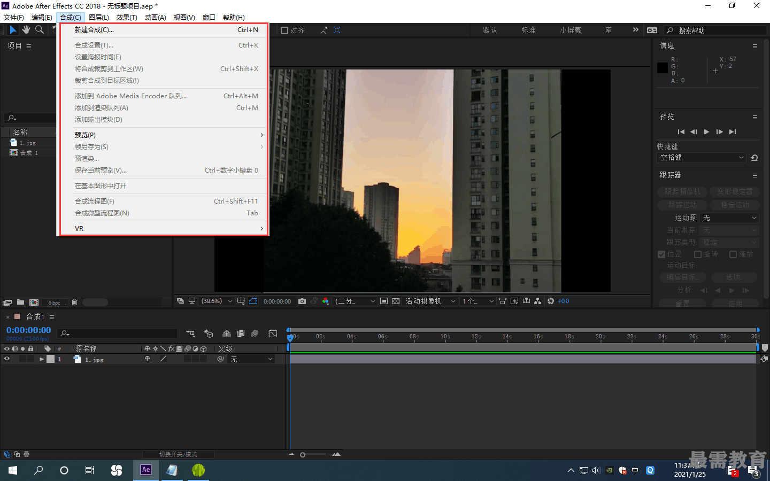The image size is (770, 481).
Task: Play the preview
Action: pyautogui.click(x=706, y=132)
